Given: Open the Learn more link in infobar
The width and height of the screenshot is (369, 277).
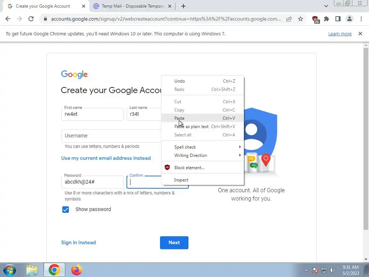Looking at the screenshot, I should (x=340, y=34).
